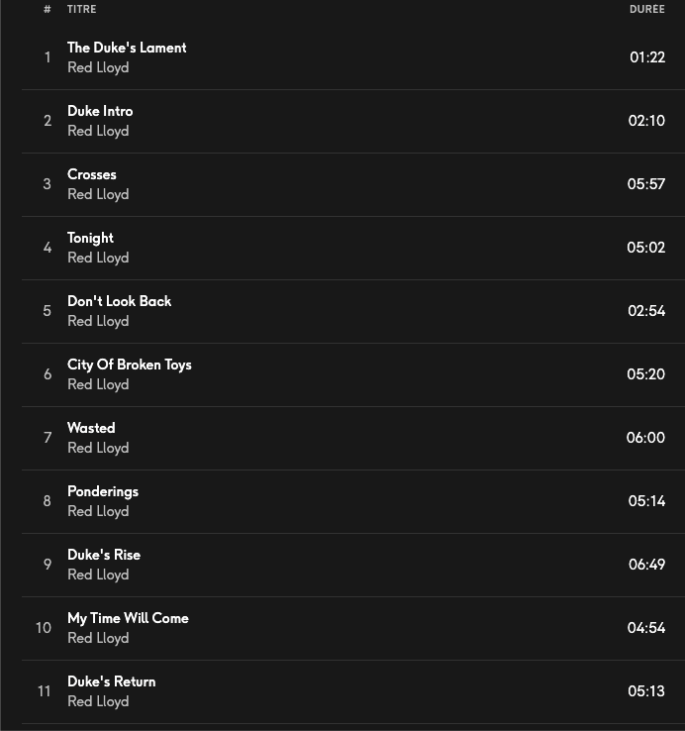Open Red Lloyd artist link under Crosses
Image resolution: width=685 pixels, height=731 pixels.
coord(98,194)
